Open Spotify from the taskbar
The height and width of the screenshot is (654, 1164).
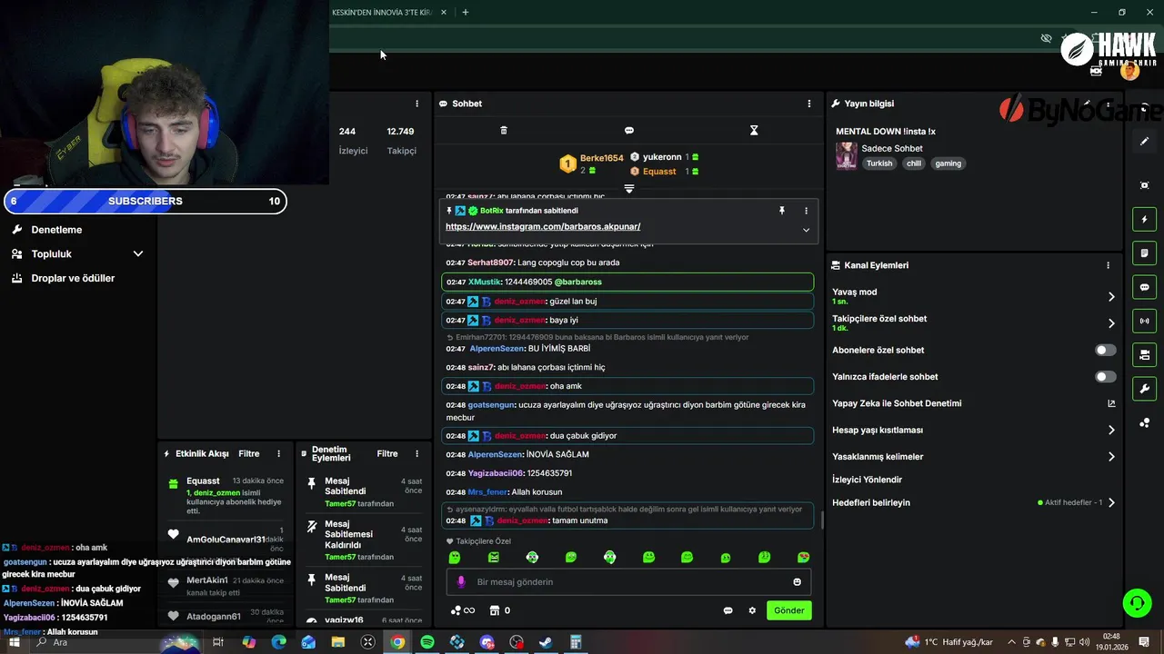point(427,642)
